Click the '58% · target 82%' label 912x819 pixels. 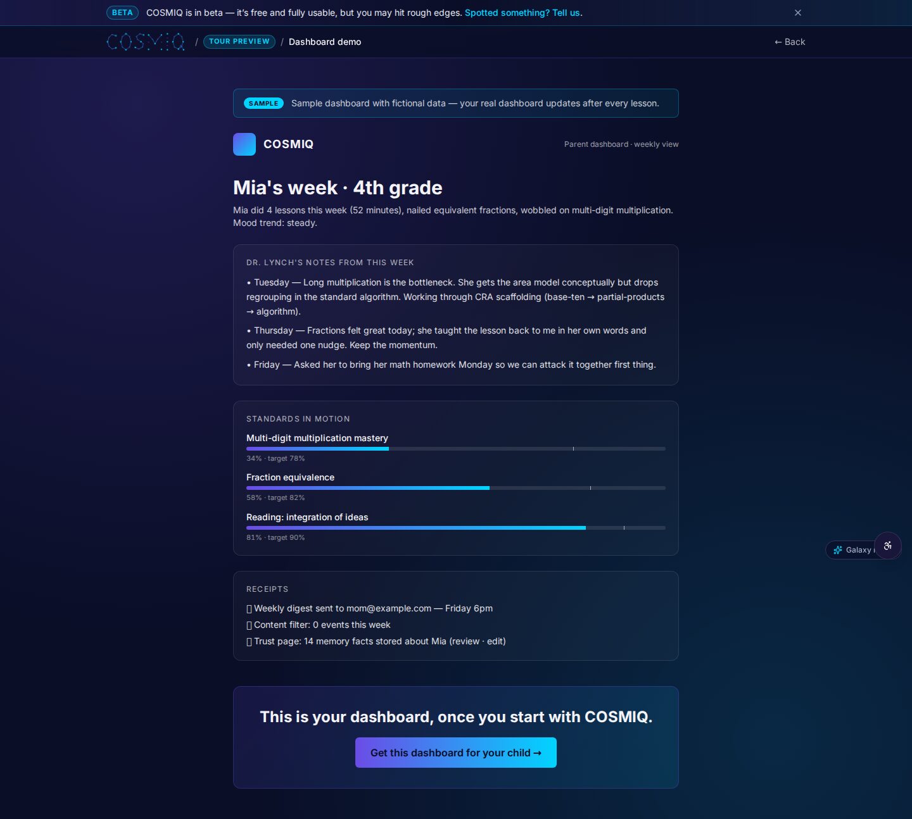[275, 497]
